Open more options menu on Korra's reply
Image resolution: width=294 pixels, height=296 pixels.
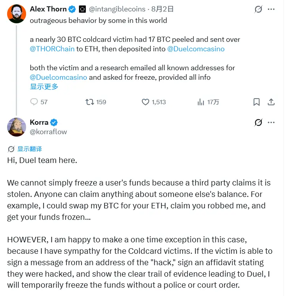(271, 122)
